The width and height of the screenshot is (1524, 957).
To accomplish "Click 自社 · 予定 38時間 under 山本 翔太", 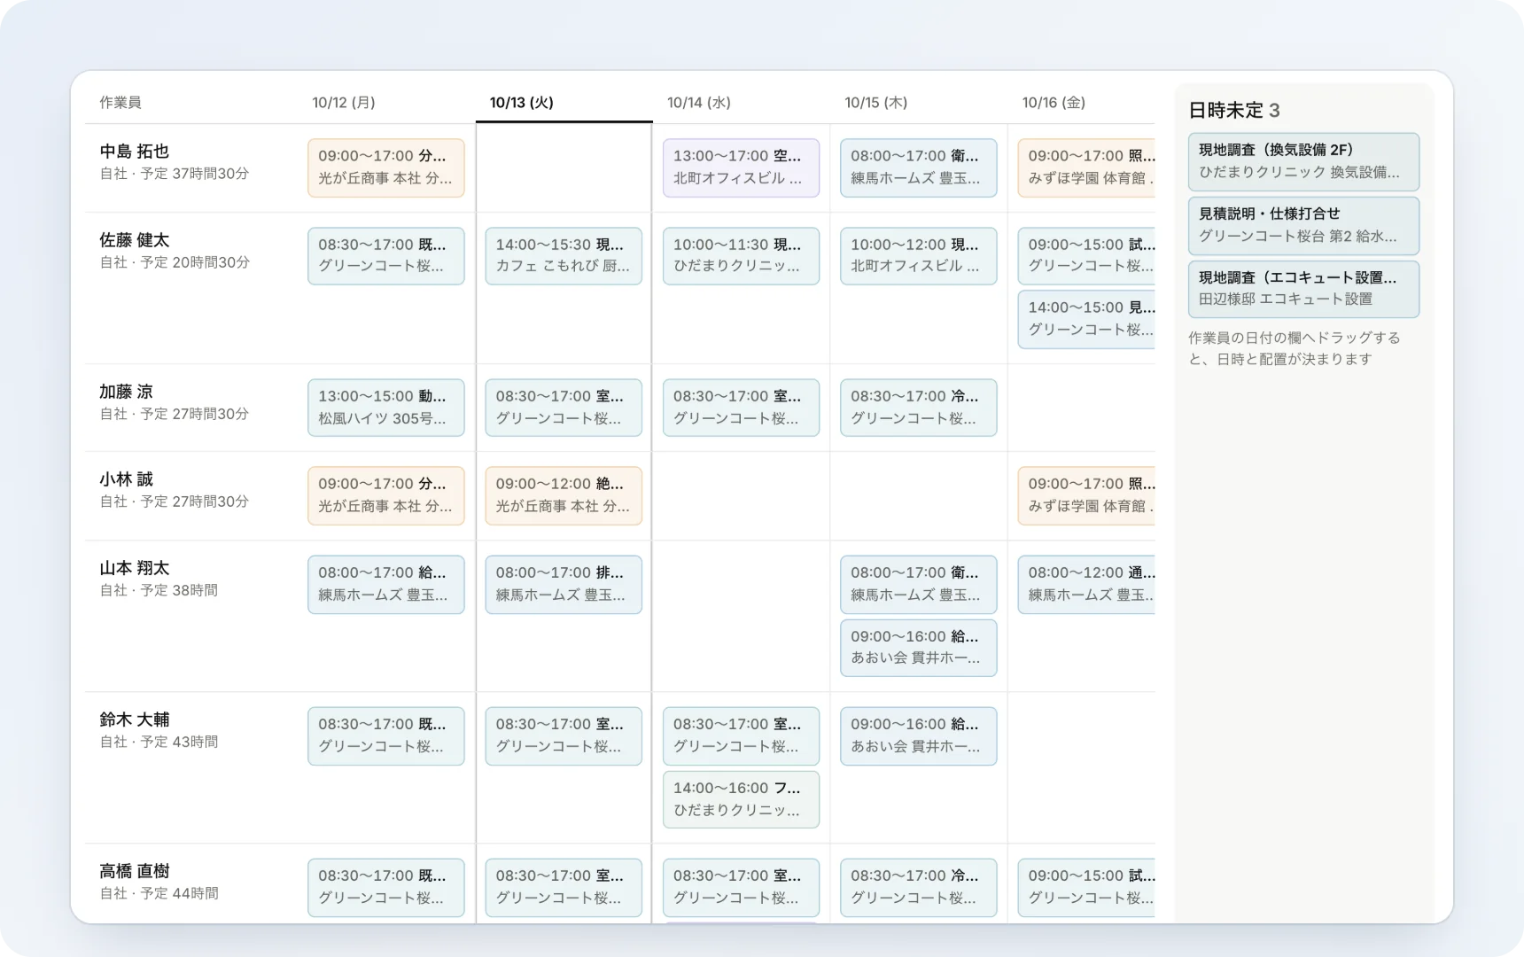I will click(159, 590).
